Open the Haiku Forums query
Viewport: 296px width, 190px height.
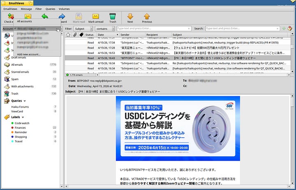(x=20, y=107)
